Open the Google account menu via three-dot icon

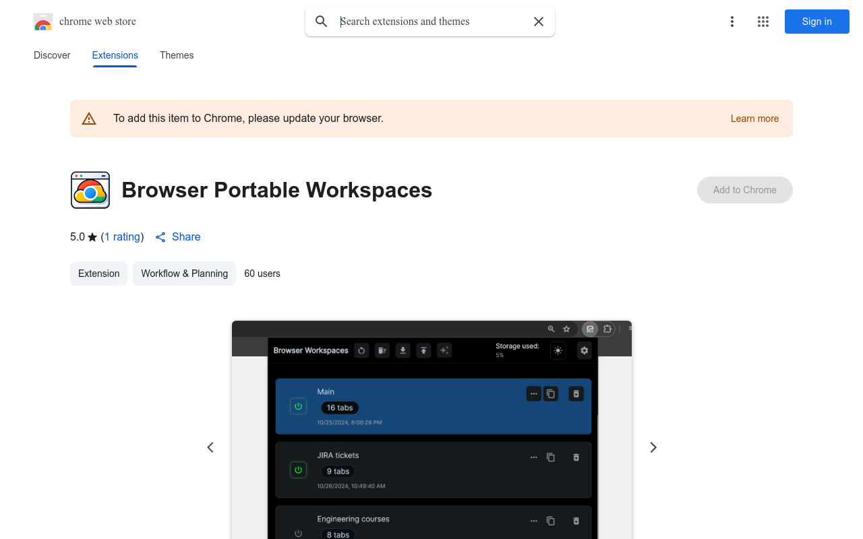[732, 22]
